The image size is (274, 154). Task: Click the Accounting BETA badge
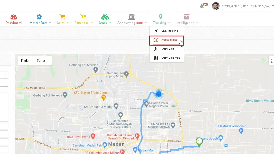tap(140, 23)
